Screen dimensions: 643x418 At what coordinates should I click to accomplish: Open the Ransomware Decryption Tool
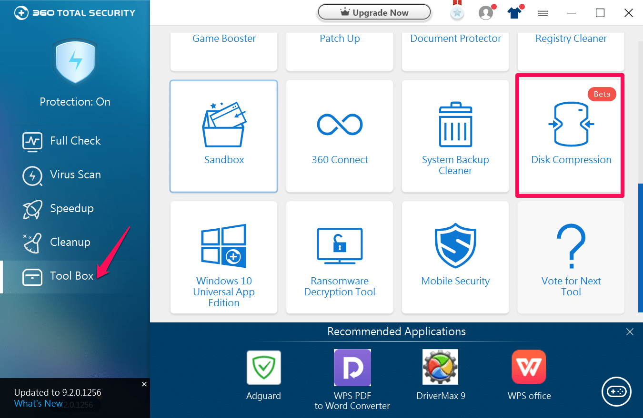pyautogui.click(x=340, y=257)
